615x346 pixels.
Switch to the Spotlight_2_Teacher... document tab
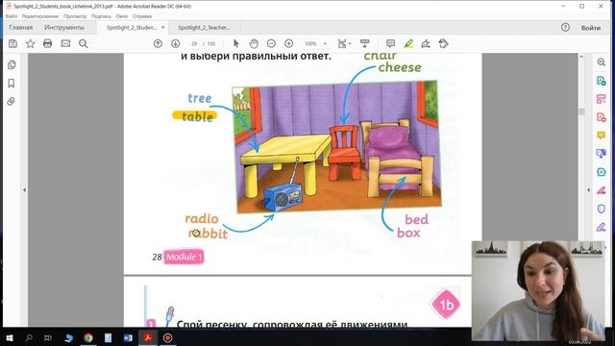point(204,28)
